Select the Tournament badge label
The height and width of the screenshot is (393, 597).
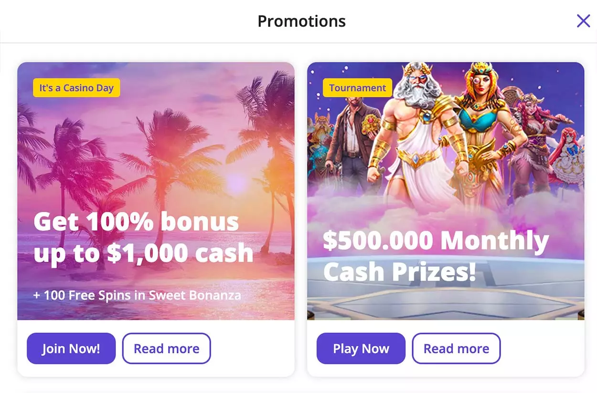pyautogui.click(x=358, y=88)
